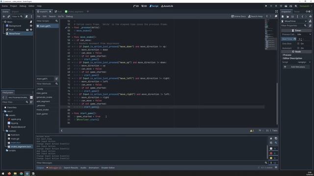Toggle visibility of Background node
The height and width of the screenshot is (176, 314).
31,26
